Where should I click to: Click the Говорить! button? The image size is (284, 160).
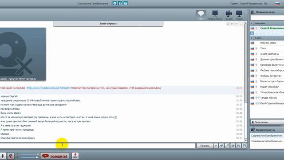[x=55, y=156]
